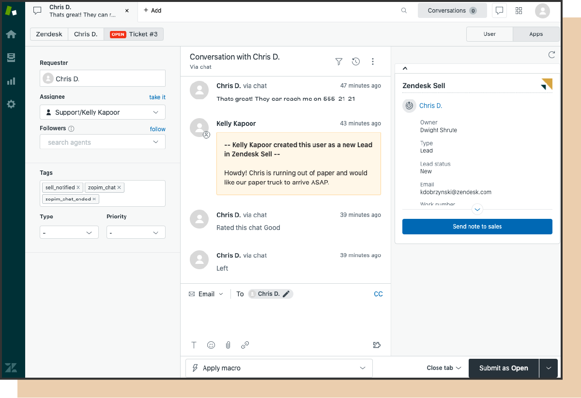Screen dimensions: 581x398
Task: Open the Admin settings gear icon
Action: coord(11,104)
